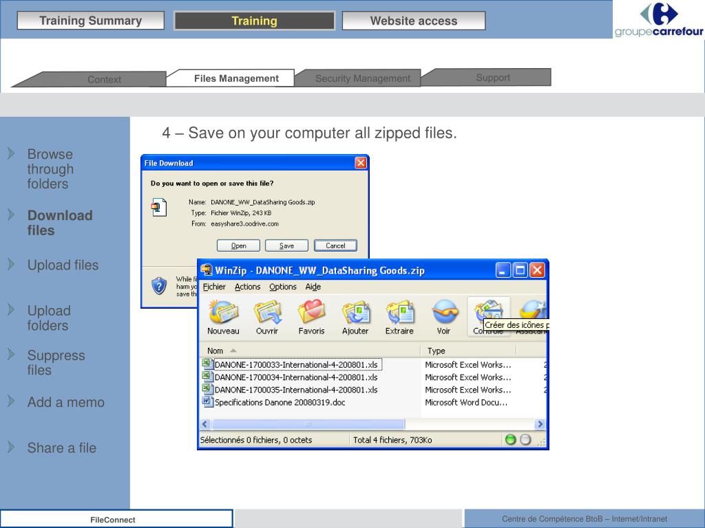Image resolution: width=705 pixels, height=528 pixels.
Task: Click the arrow bullet beside Upload files
Action: (x=11, y=264)
